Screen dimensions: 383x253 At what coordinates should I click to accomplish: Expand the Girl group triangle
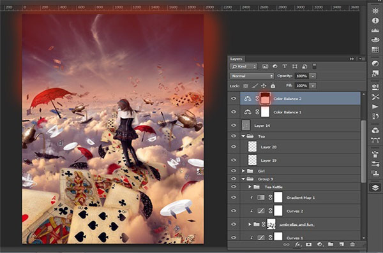[243, 171]
